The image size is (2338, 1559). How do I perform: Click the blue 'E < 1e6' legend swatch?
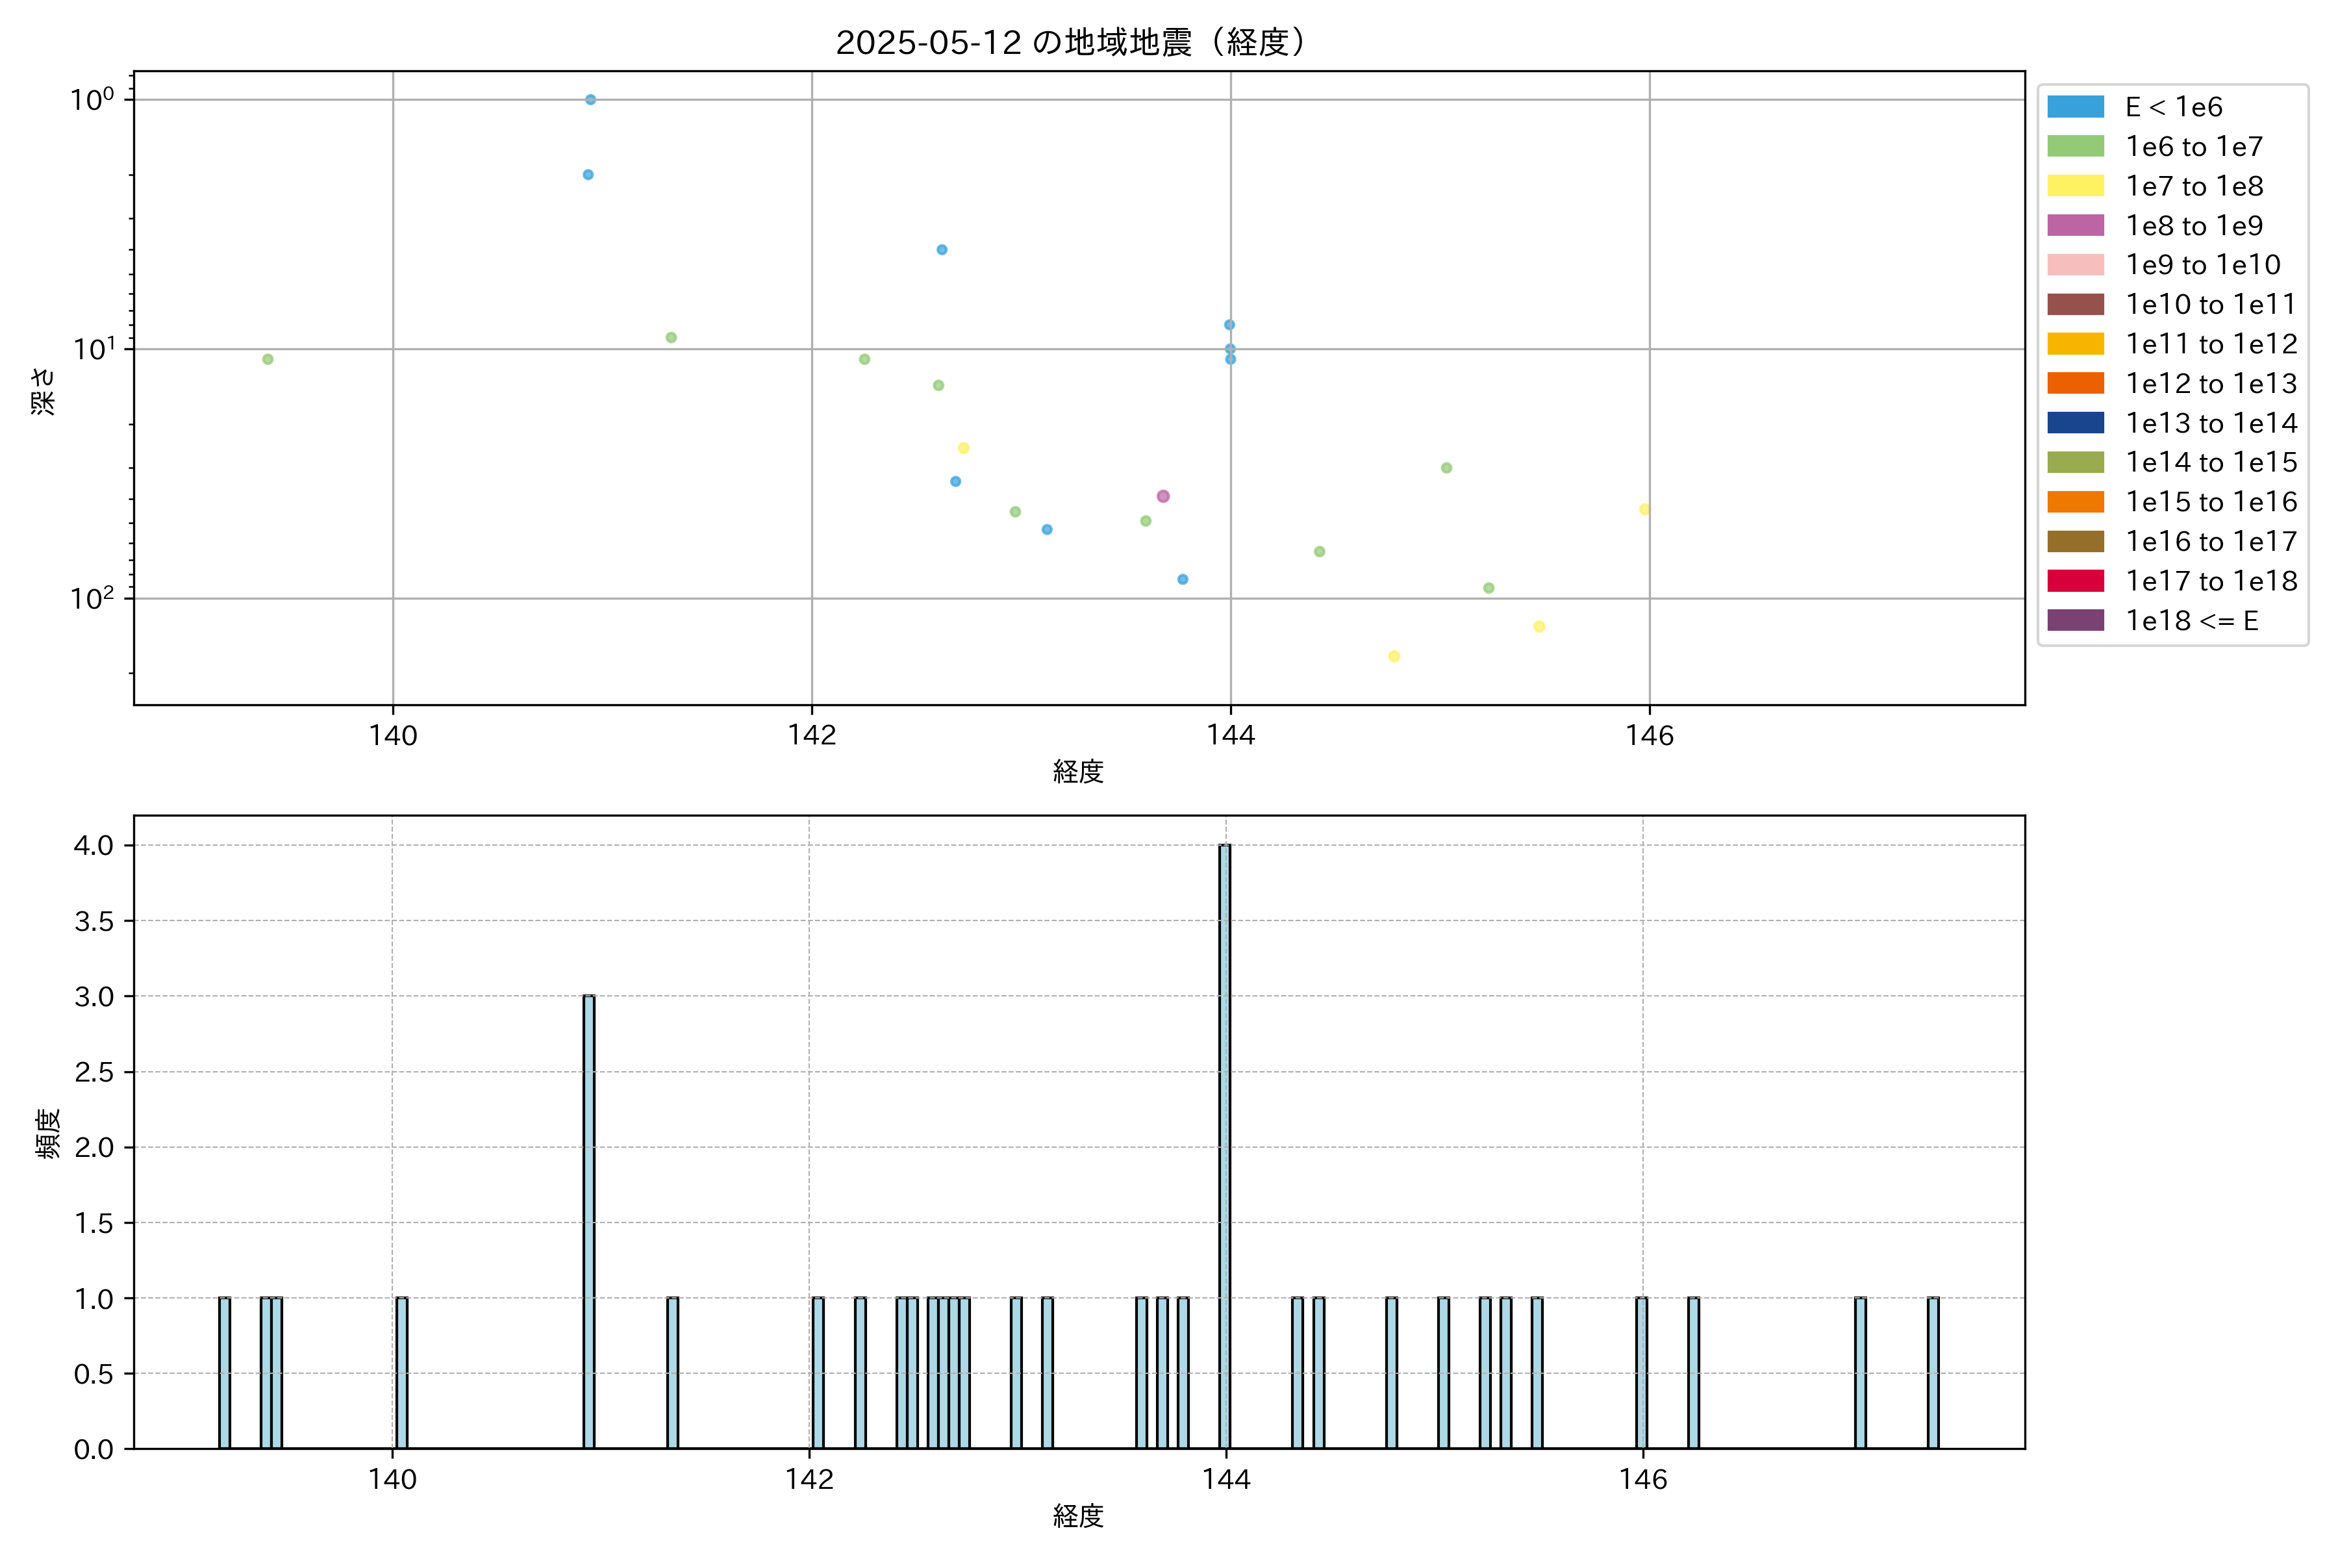[2074, 107]
